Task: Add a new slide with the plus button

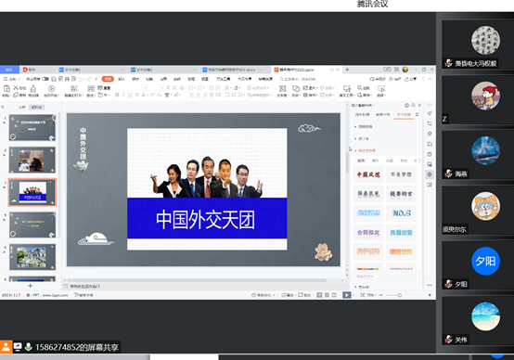Action: [31, 286]
